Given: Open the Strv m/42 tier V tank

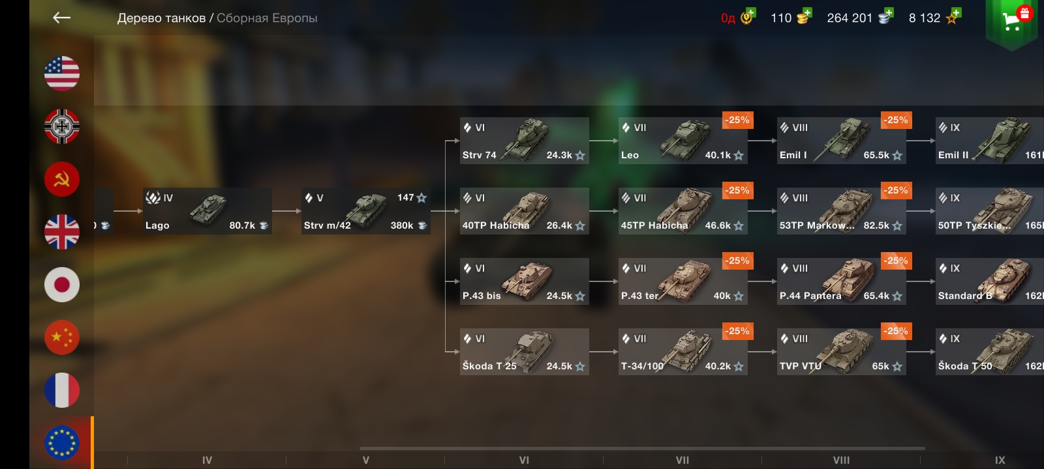Looking at the screenshot, I should point(366,211).
